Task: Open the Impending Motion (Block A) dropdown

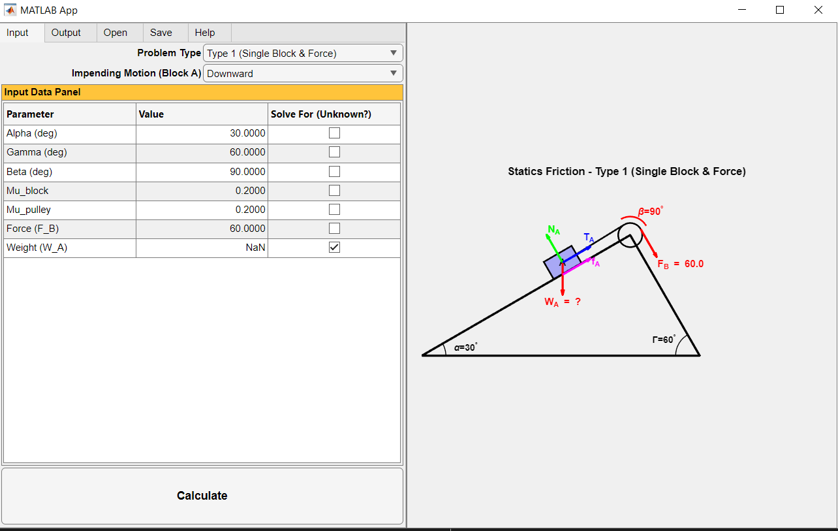Action: (x=303, y=74)
